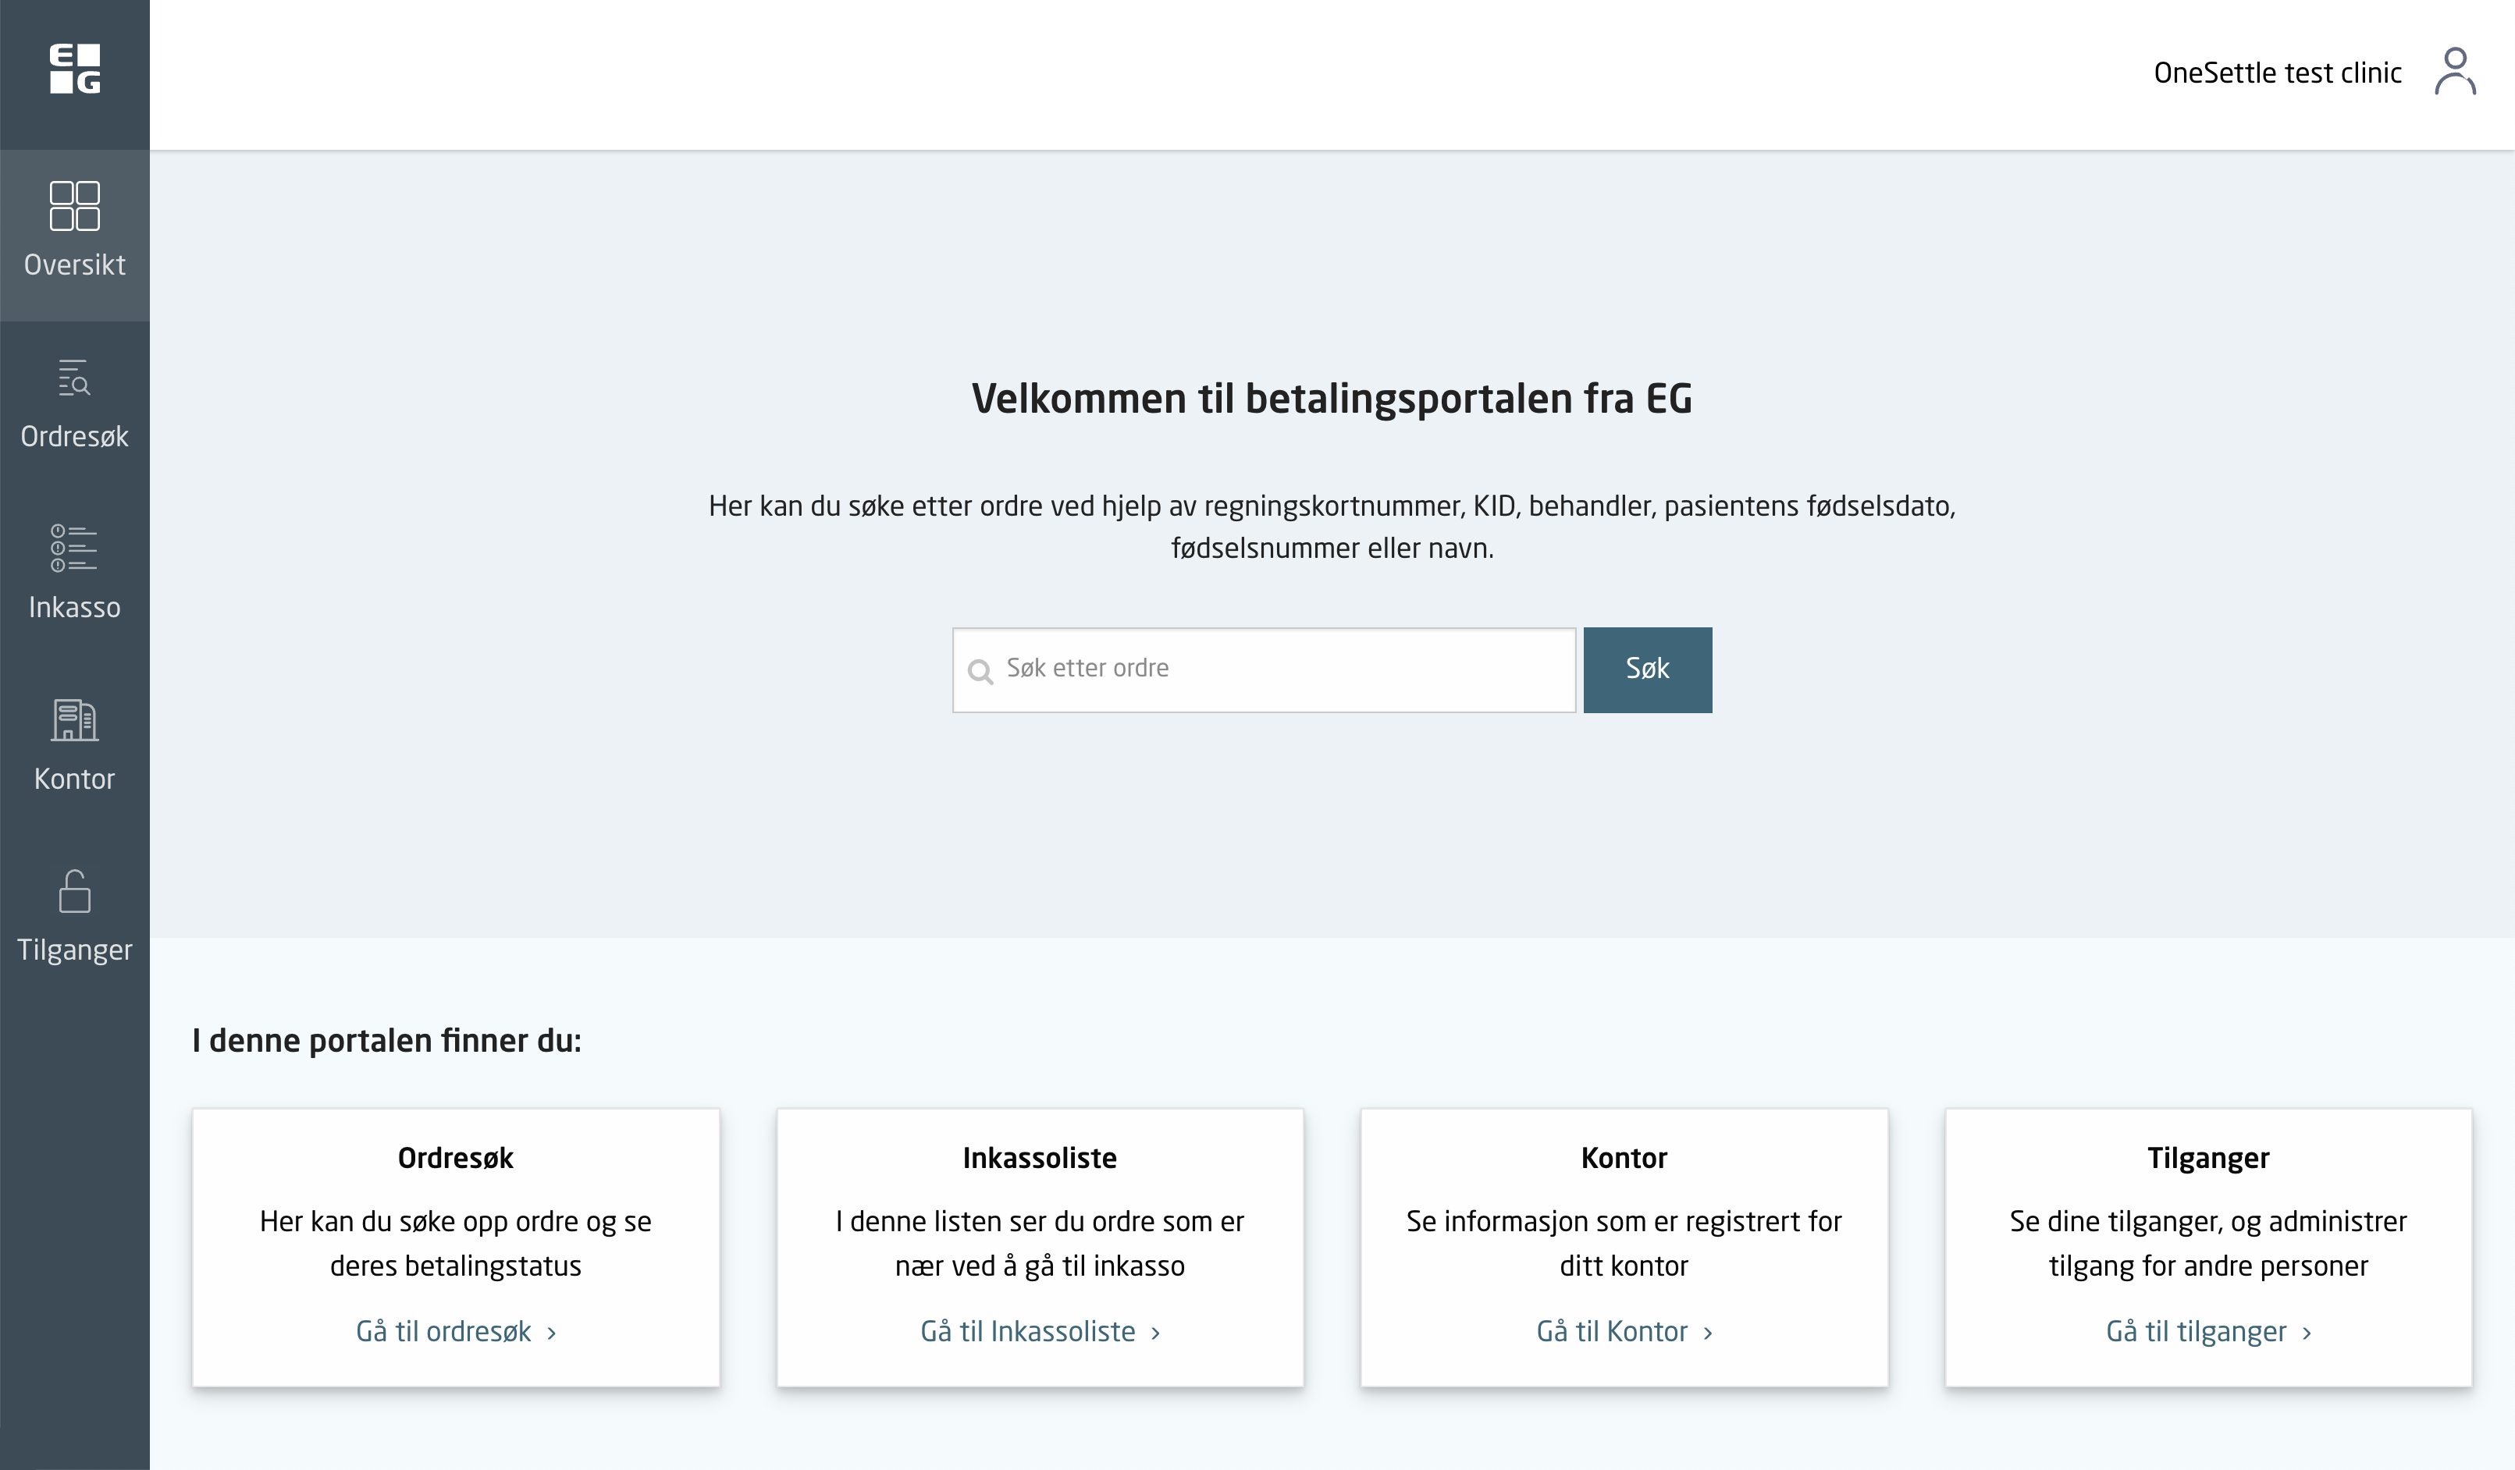Select the Oversikt grid icon

tap(75, 205)
